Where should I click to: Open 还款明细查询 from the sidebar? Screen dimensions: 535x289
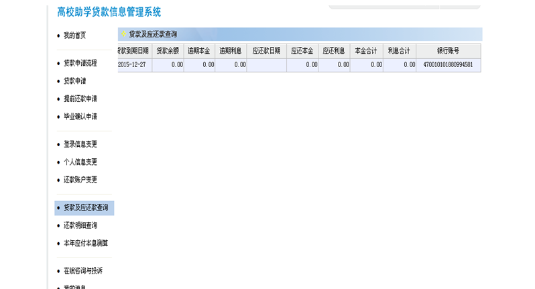point(80,225)
